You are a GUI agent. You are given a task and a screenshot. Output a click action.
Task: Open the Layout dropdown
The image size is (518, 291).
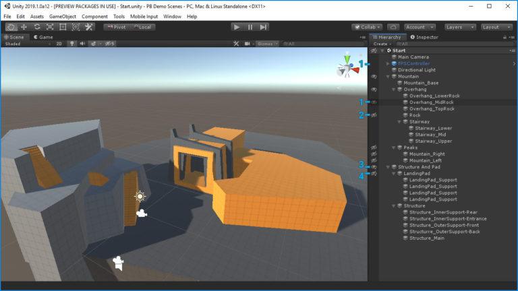coord(496,27)
